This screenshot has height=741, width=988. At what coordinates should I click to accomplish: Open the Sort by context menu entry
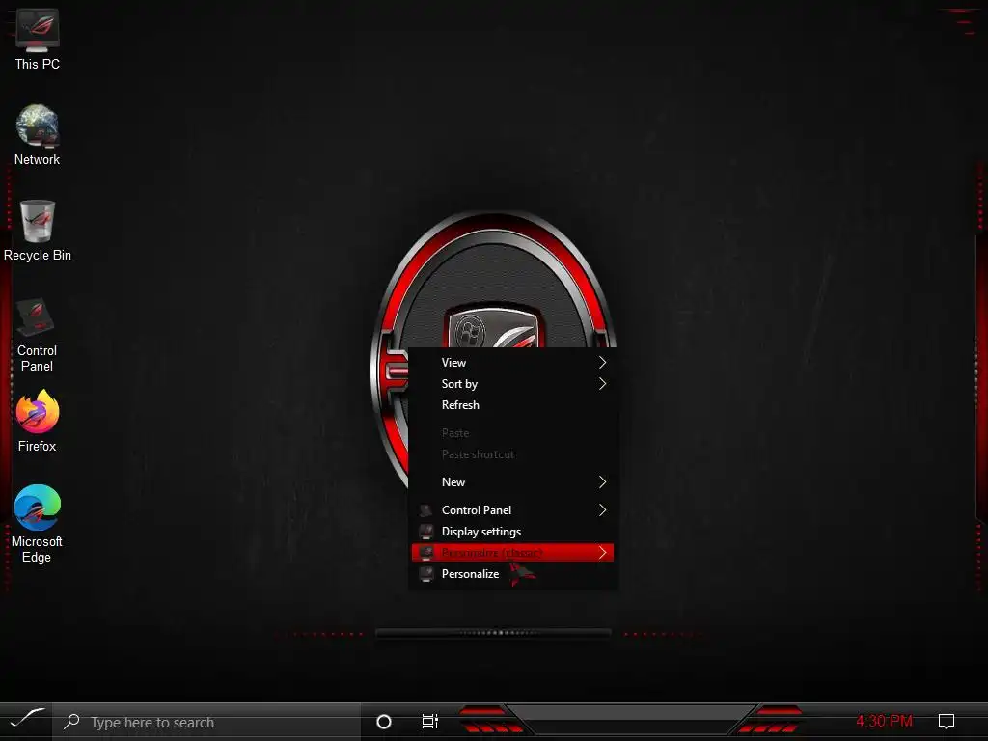[512, 384]
